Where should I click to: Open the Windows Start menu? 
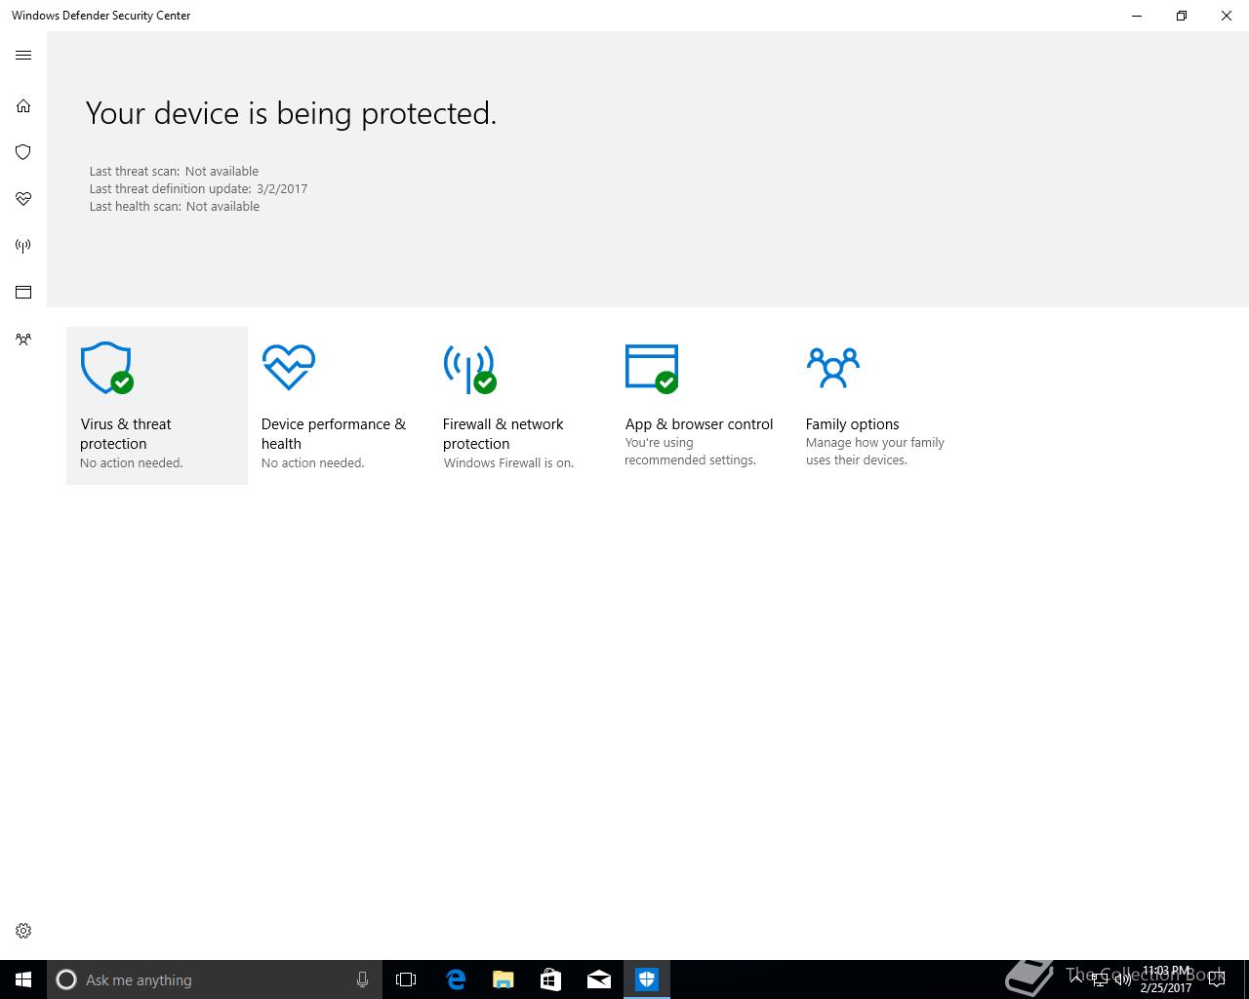[x=23, y=979]
